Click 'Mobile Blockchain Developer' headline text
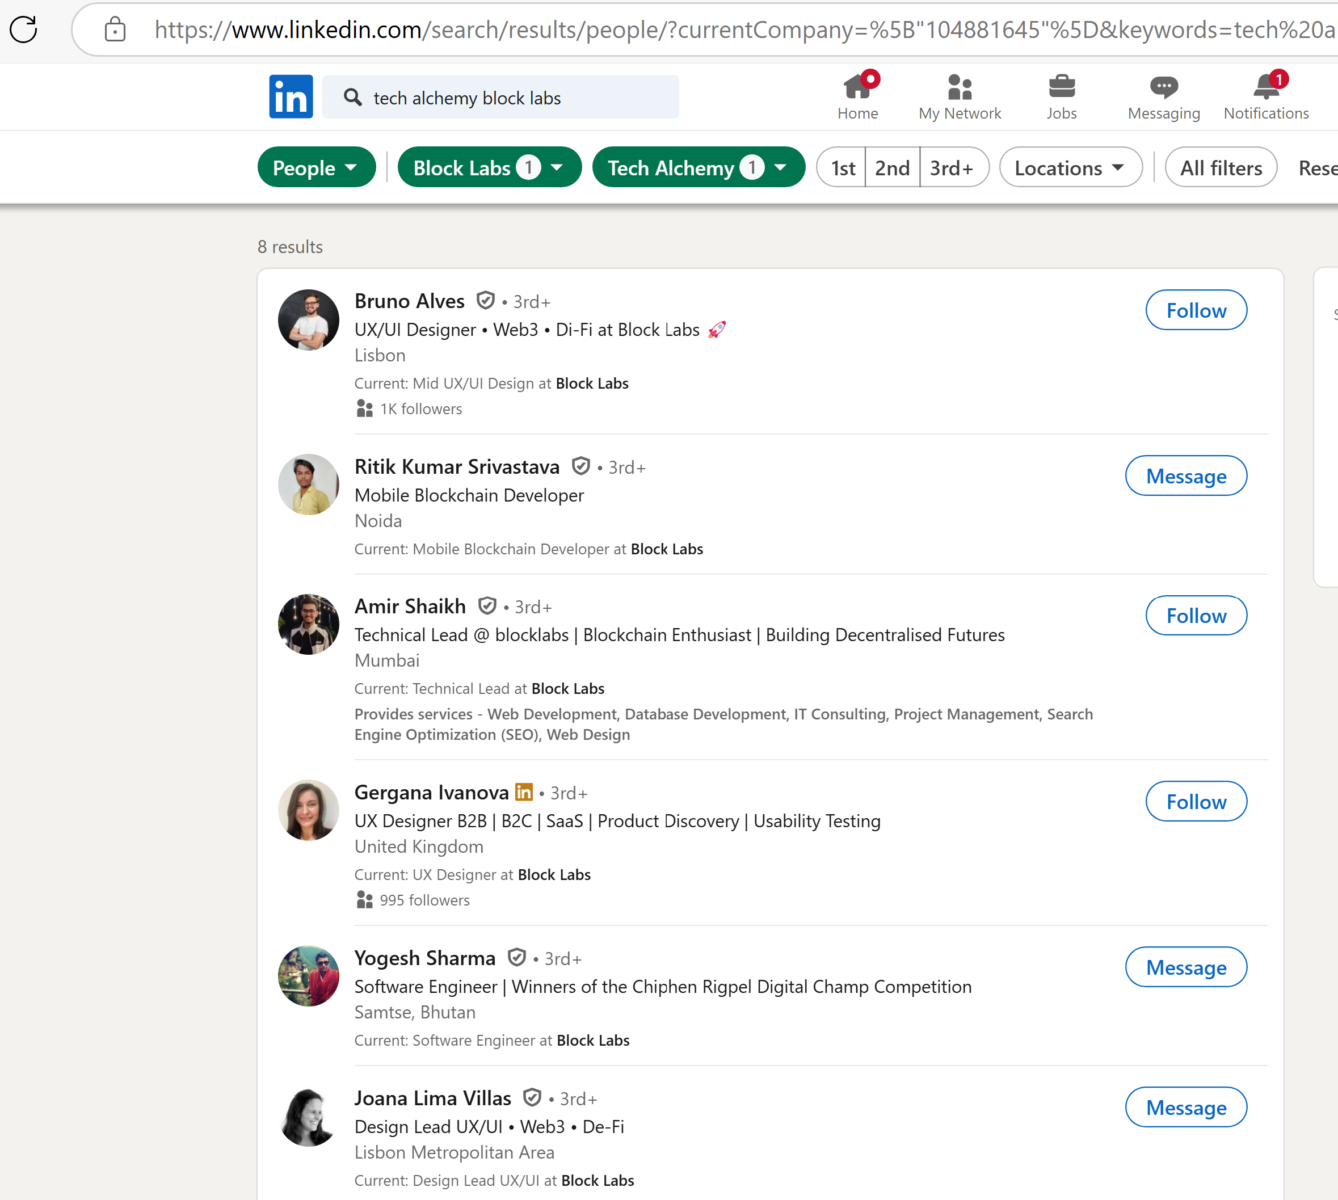The width and height of the screenshot is (1338, 1200). click(x=469, y=495)
